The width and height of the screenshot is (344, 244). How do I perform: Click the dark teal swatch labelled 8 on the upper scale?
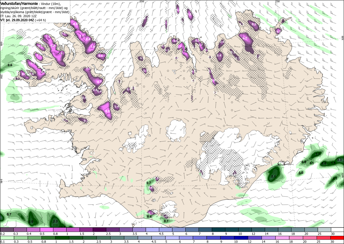[x=219, y=229]
